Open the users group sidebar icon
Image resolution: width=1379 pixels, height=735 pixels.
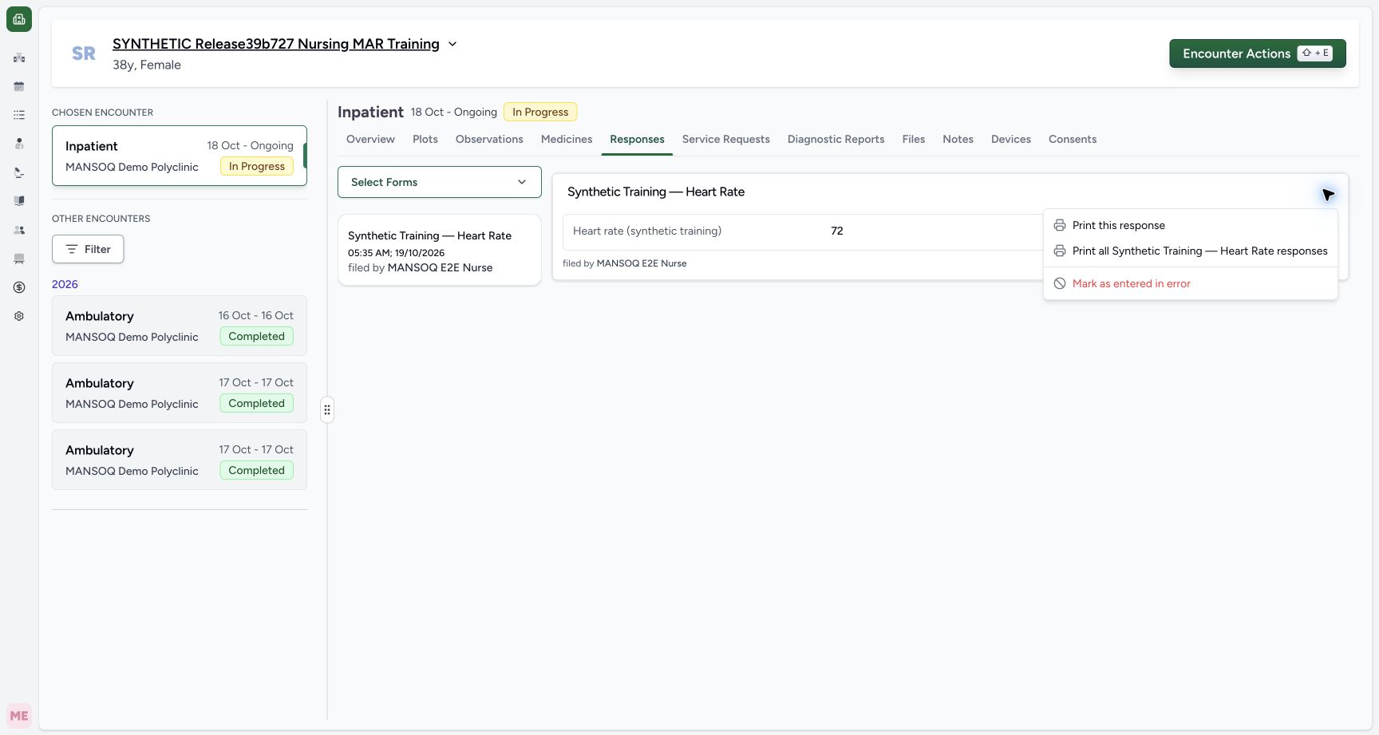(x=19, y=230)
